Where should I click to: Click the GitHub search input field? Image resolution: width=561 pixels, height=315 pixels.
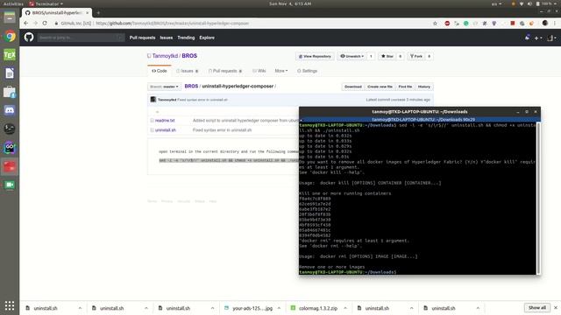[81, 38]
